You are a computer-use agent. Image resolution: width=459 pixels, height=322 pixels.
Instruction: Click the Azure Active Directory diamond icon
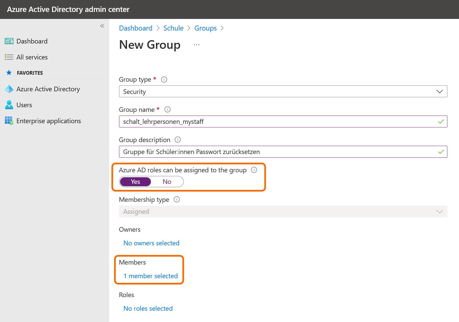tap(9, 89)
